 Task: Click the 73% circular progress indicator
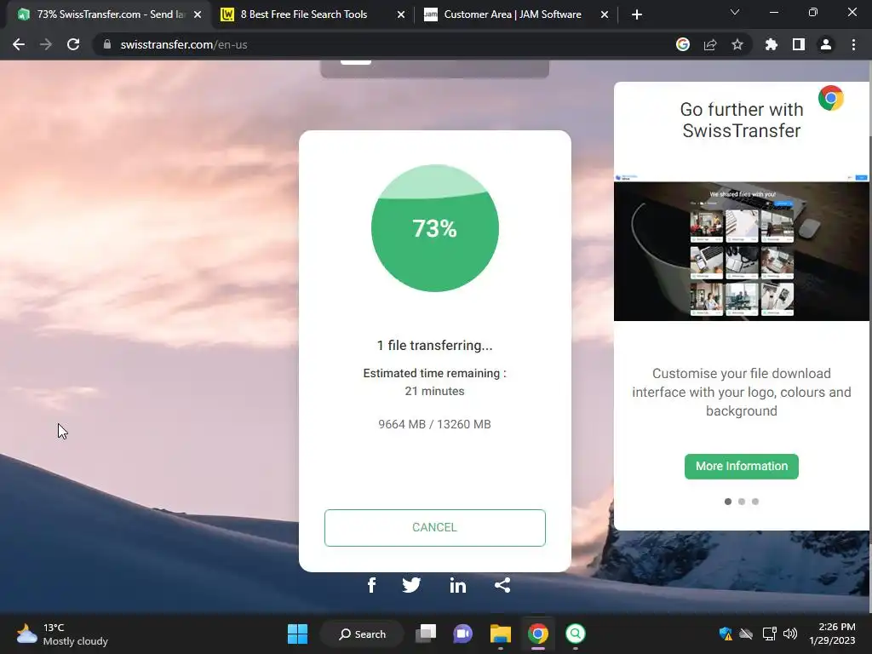435,228
